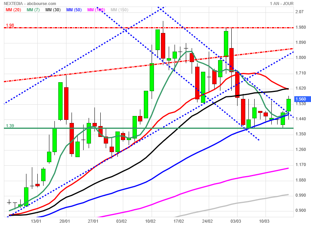Click the 13/01 date axis label
The width and height of the screenshot is (311, 225).
[36, 221]
